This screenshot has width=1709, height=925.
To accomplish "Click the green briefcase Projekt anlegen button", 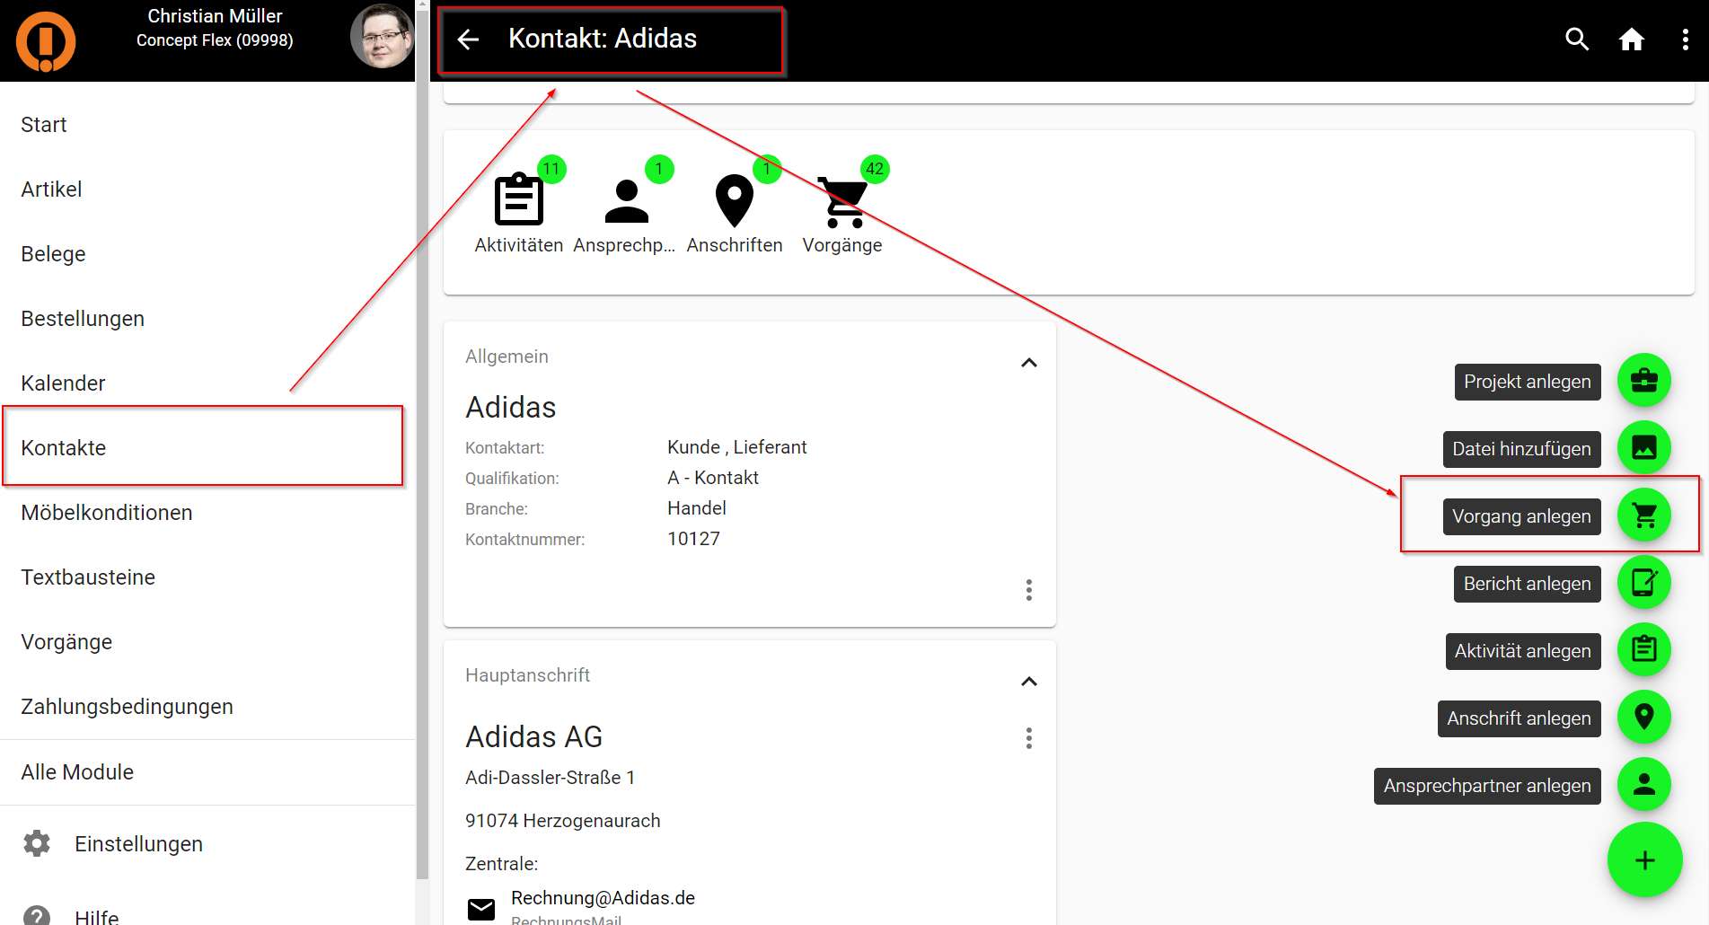I will [x=1643, y=381].
